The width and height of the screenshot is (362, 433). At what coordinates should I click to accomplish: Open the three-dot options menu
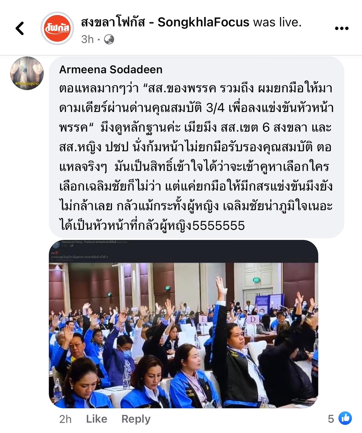[x=342, y=28]
